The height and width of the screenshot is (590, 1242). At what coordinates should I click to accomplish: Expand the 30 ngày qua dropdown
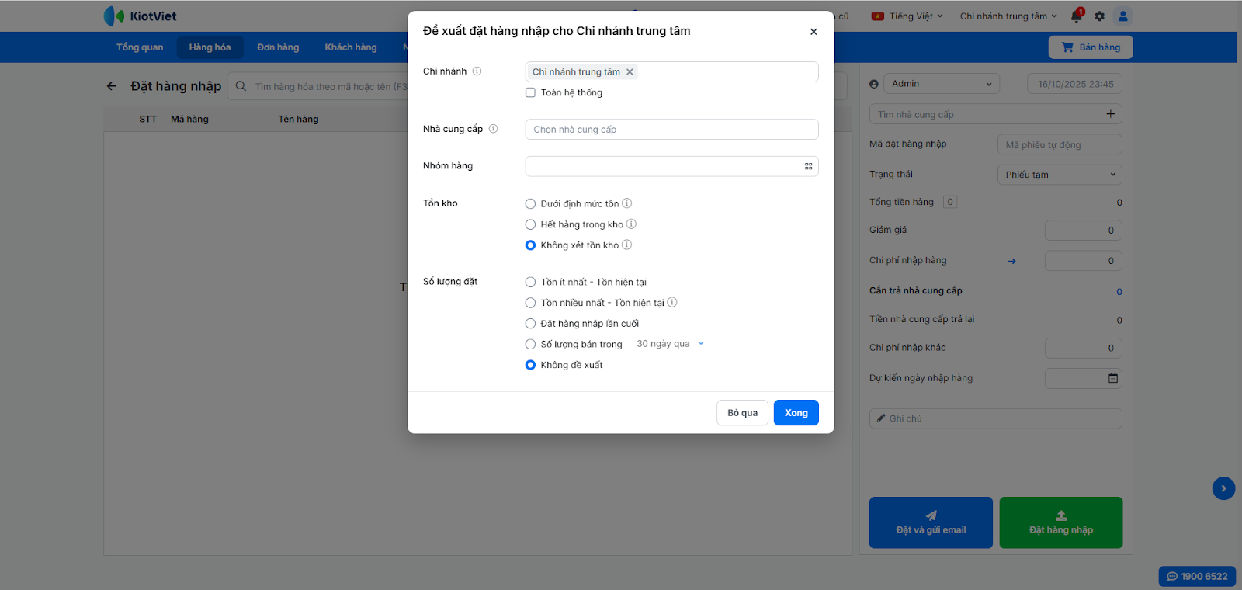(x=670, y=344)
